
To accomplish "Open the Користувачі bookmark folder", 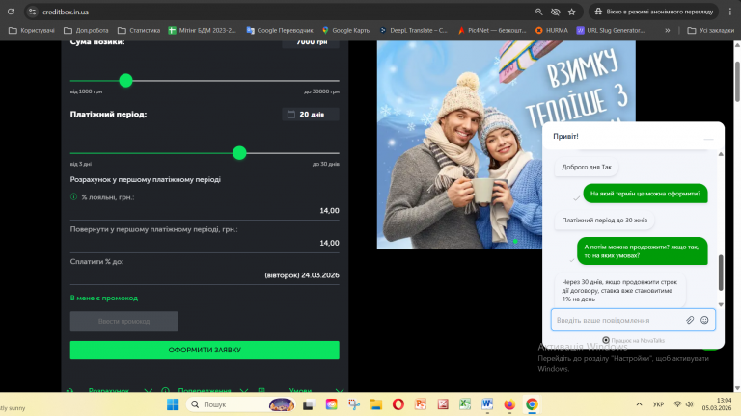I will pyautogui.click(x=32, y=30).
